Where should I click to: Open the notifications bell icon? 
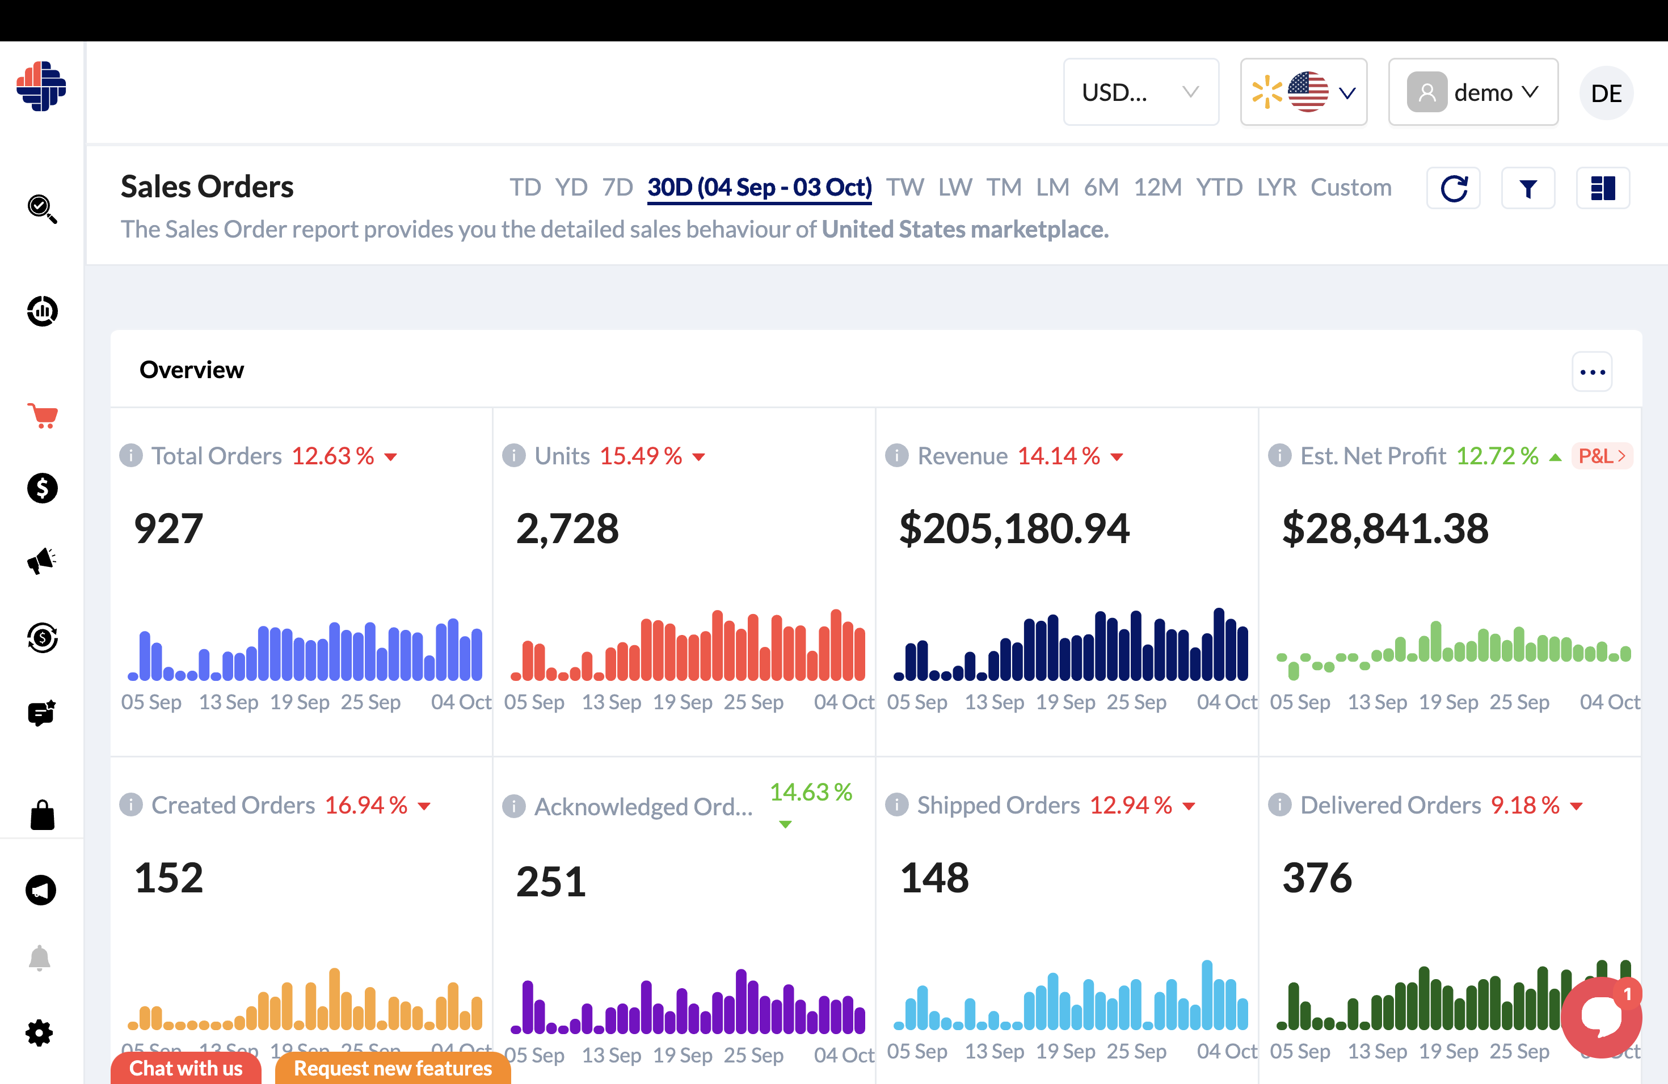click(39, 958)
